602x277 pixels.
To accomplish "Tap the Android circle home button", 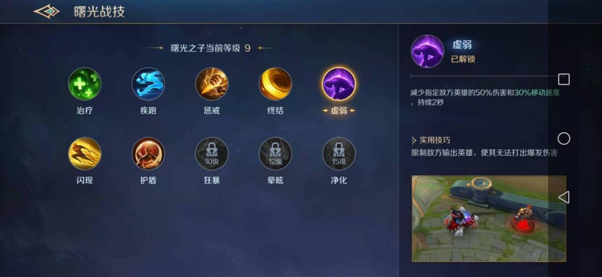I will point(563,138).
